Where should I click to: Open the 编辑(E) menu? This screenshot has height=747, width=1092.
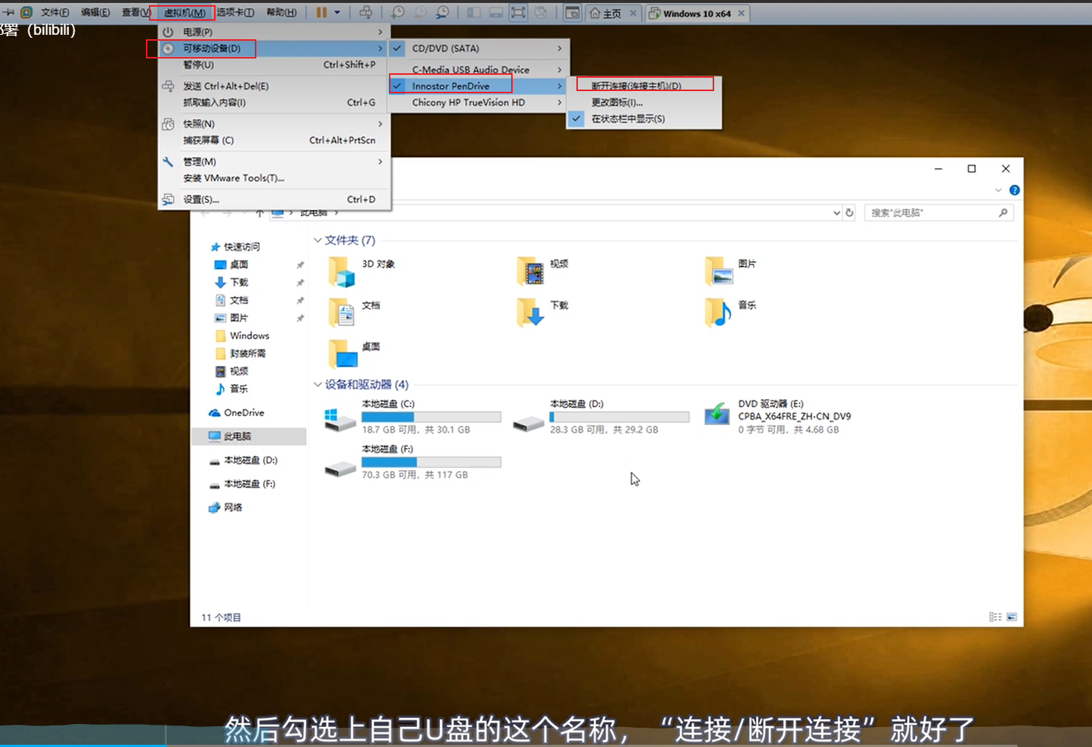95,13
